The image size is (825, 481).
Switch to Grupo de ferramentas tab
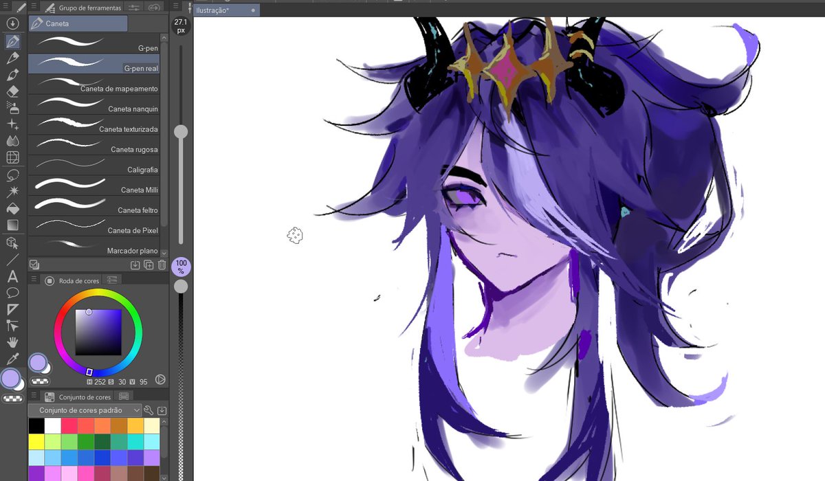click(82, 8)
